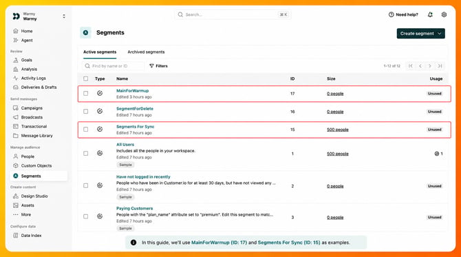Image resolution: width=461 pixels, height=257 pixels.
Task: Check the All Users row checkbox
Action: 85,154
